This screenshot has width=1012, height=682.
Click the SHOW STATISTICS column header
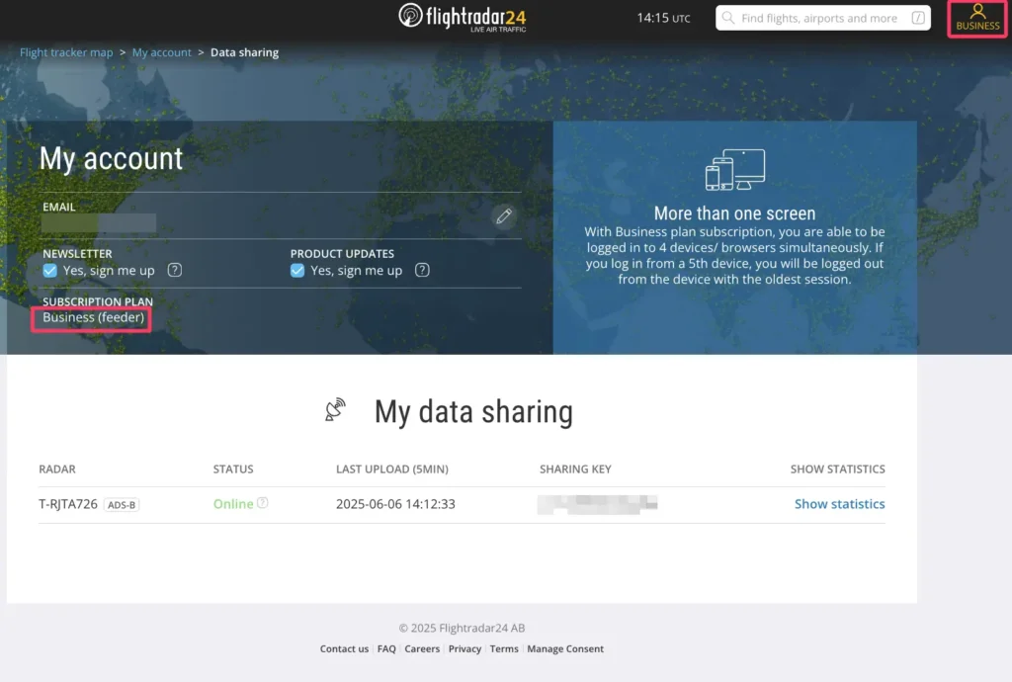coord(838,469)
